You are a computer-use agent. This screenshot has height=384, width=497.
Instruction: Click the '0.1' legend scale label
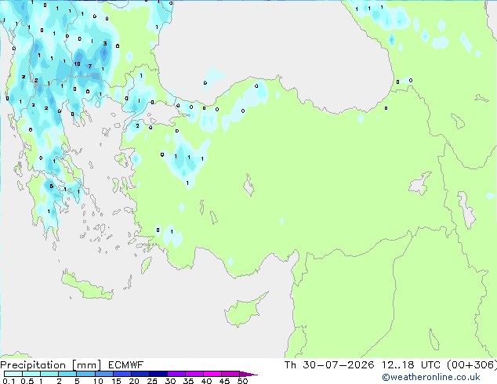[9, 381]
